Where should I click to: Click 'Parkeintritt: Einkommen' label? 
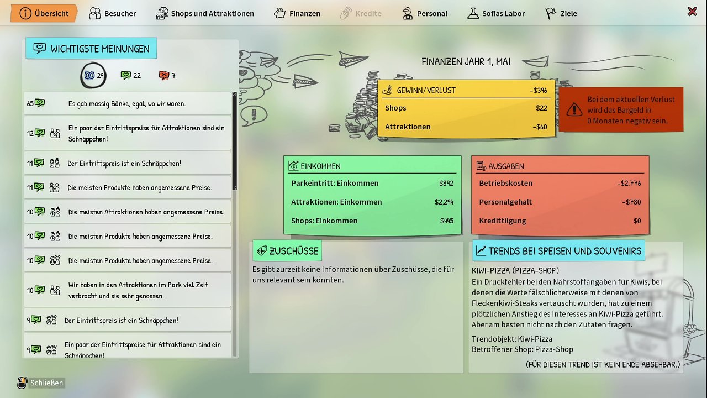(x=335, y=183)
